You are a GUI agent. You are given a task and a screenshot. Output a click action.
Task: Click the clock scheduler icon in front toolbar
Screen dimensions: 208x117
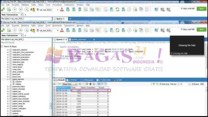pos(129,30)
